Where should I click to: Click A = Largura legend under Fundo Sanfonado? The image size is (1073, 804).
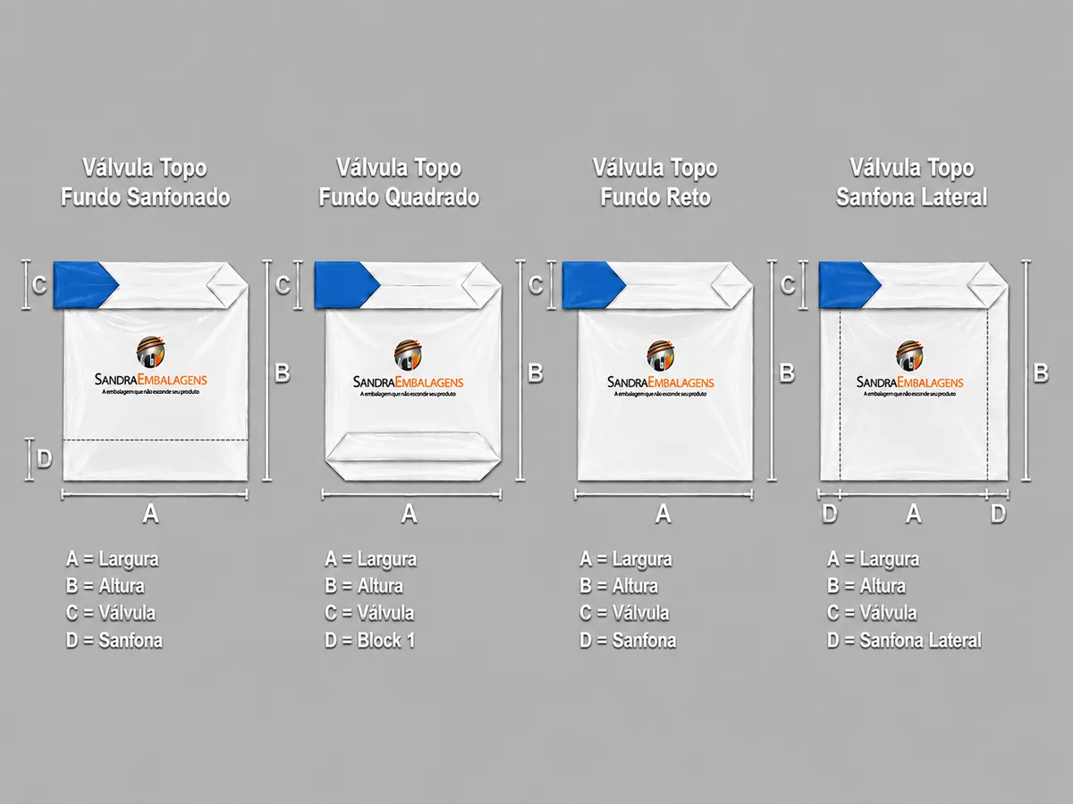(x=112, y=559)
